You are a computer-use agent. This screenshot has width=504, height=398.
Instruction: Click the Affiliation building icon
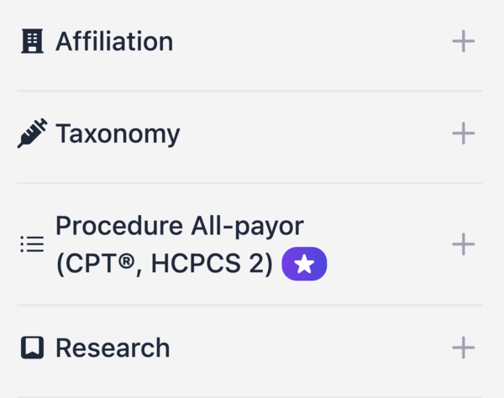pos(32,41)
